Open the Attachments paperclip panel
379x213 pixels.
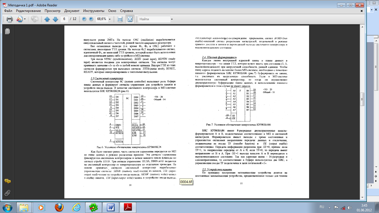7,193
